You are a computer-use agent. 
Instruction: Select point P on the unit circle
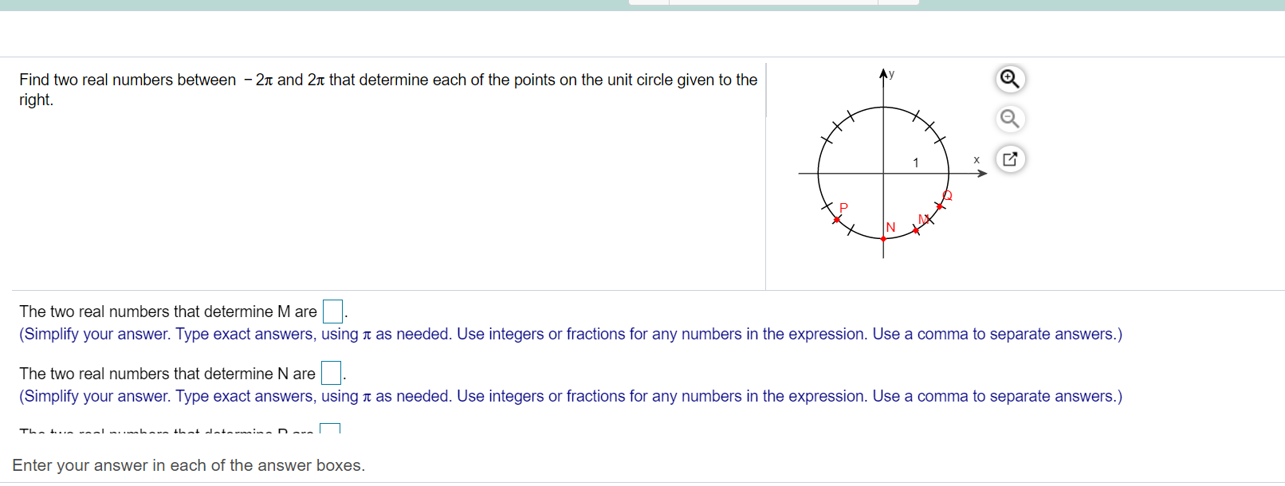pyautogui.click(x=836, y=219)
